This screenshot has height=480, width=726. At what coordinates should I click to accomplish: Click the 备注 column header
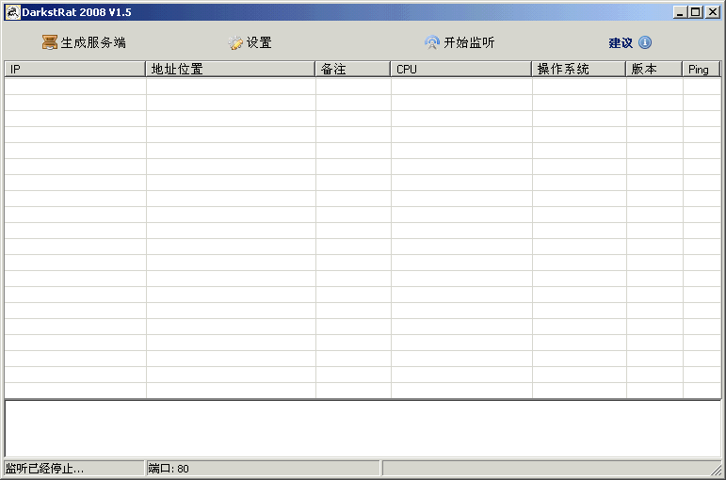click(x=353, y=70)
